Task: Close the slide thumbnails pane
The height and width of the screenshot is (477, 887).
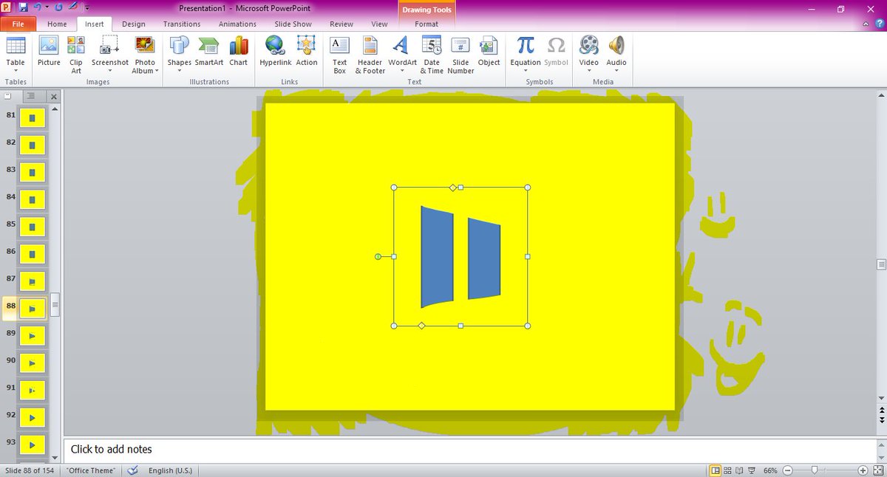Action: point(54,96)
